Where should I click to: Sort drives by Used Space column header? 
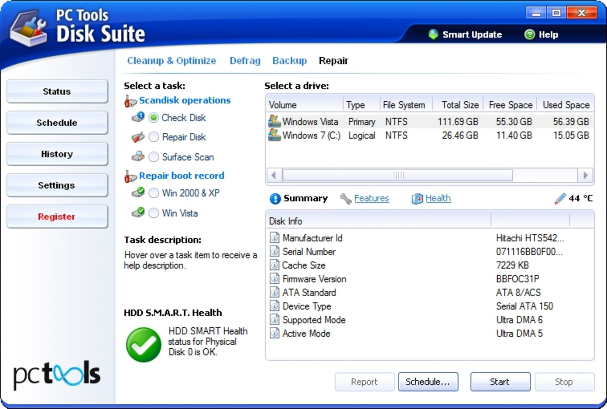click(566, 105)
